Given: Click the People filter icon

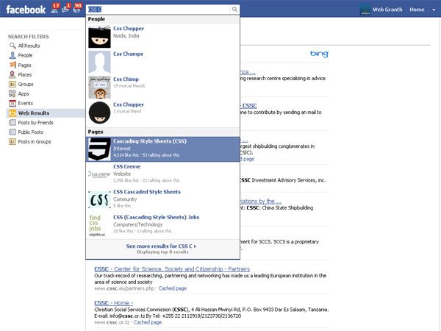Looking at the screenshot, I should (12, 55).
